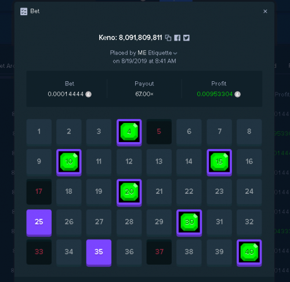Choose Keno tile 12
The width and height of the screenshot is (290, 282).
129,162
